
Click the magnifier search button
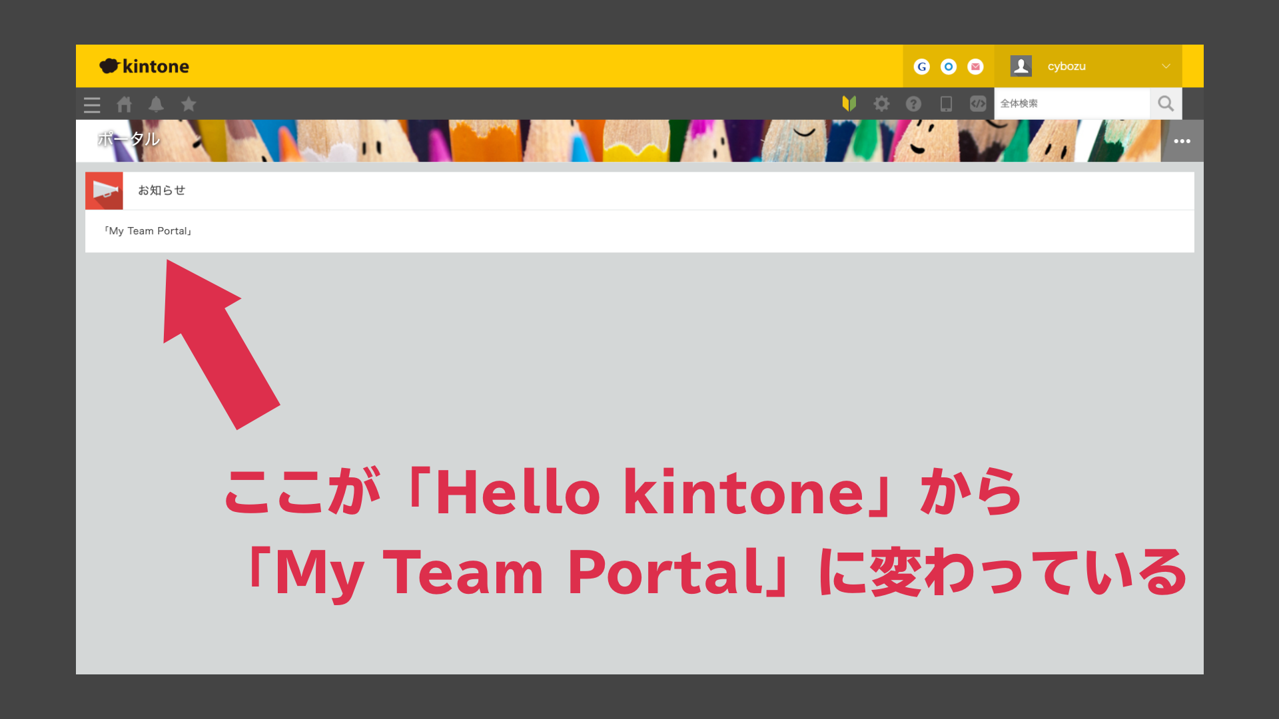coord(1166,103)
